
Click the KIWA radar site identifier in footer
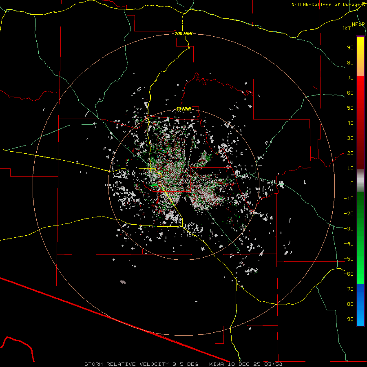[x=217, y=364]
